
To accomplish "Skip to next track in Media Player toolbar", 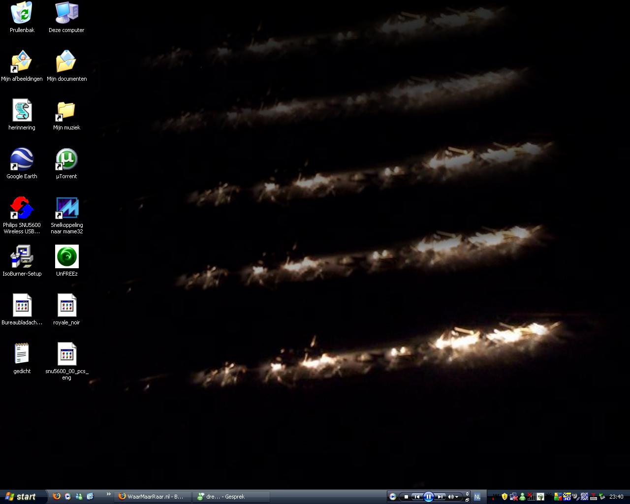I will click(440, 497).
